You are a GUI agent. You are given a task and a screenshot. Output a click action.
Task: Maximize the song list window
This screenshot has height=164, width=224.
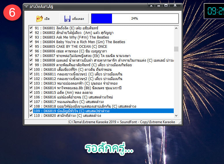[x=166, y=5]
